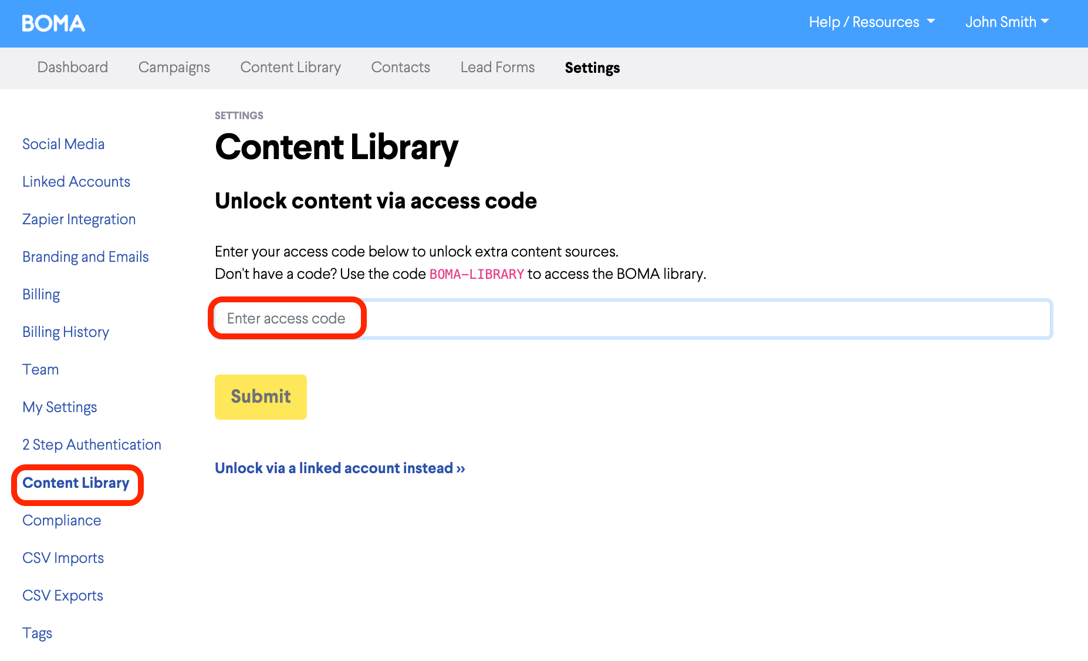Open the Campaigns tab
The width and height of the screenshot is (1088, 661).
[174, 68]
